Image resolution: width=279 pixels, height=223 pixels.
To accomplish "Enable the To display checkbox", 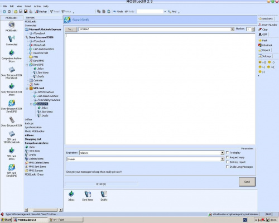I will click(227, 153).
